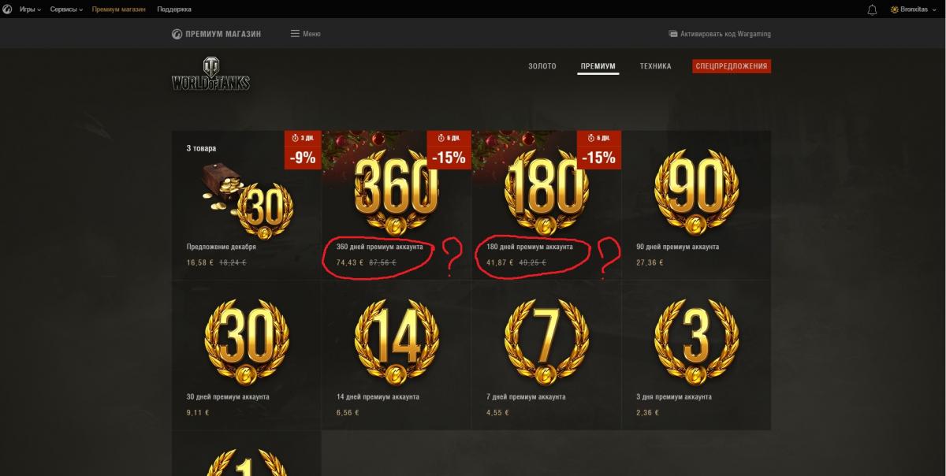
Task: Expand the Игры dropdown menu
Action: click(x=30, y=9)
